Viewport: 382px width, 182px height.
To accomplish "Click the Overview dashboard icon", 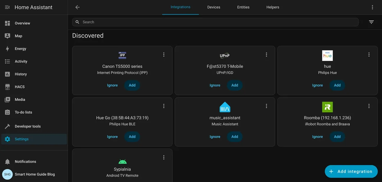I will [x=7, y=23].
